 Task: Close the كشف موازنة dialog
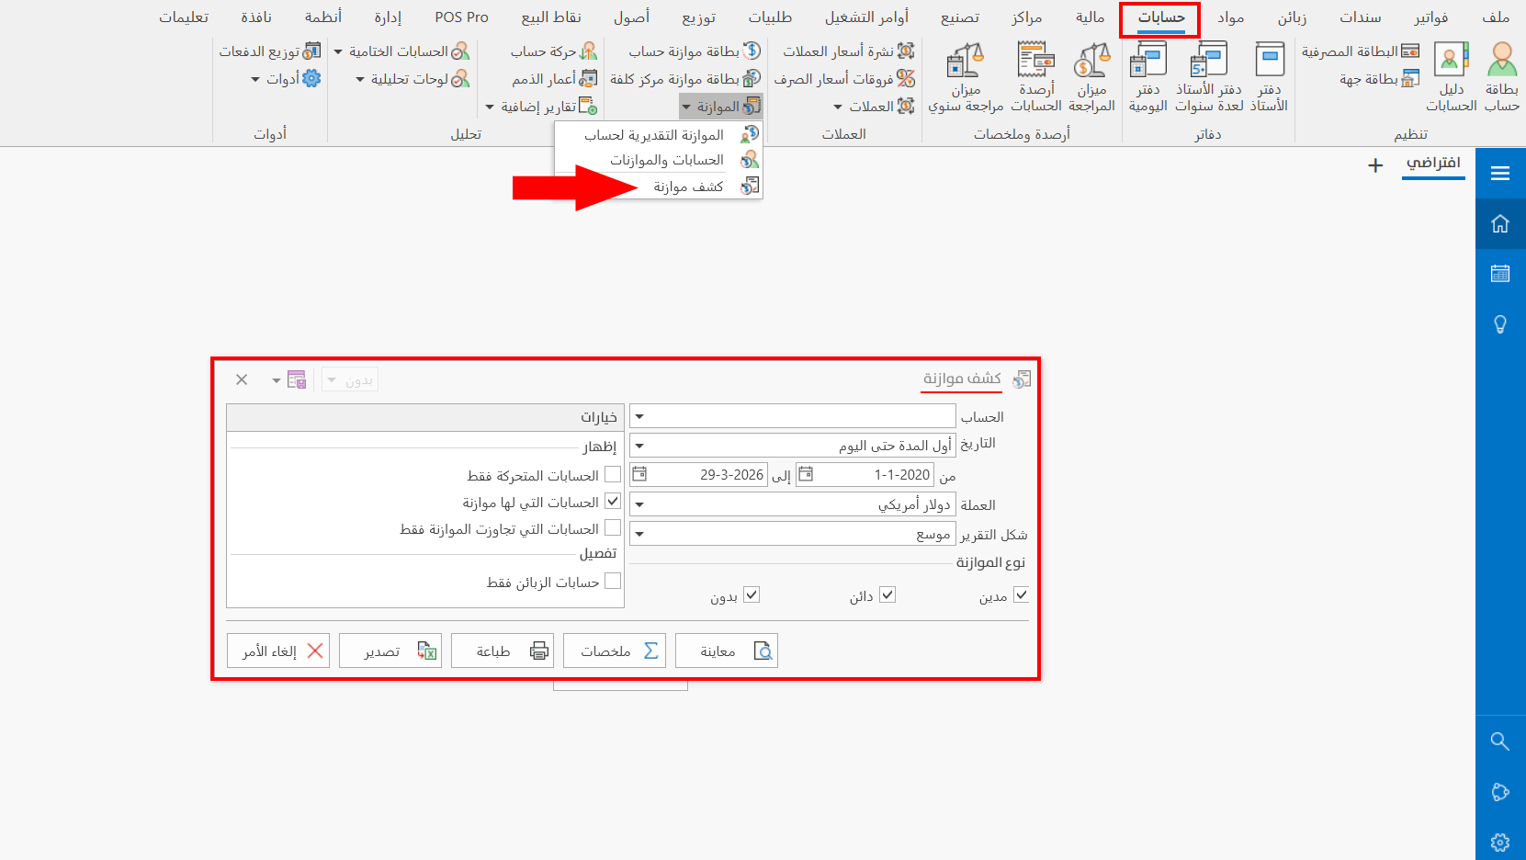242,379
